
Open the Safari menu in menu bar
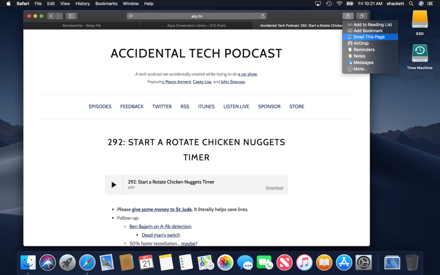tap(23, 4)
